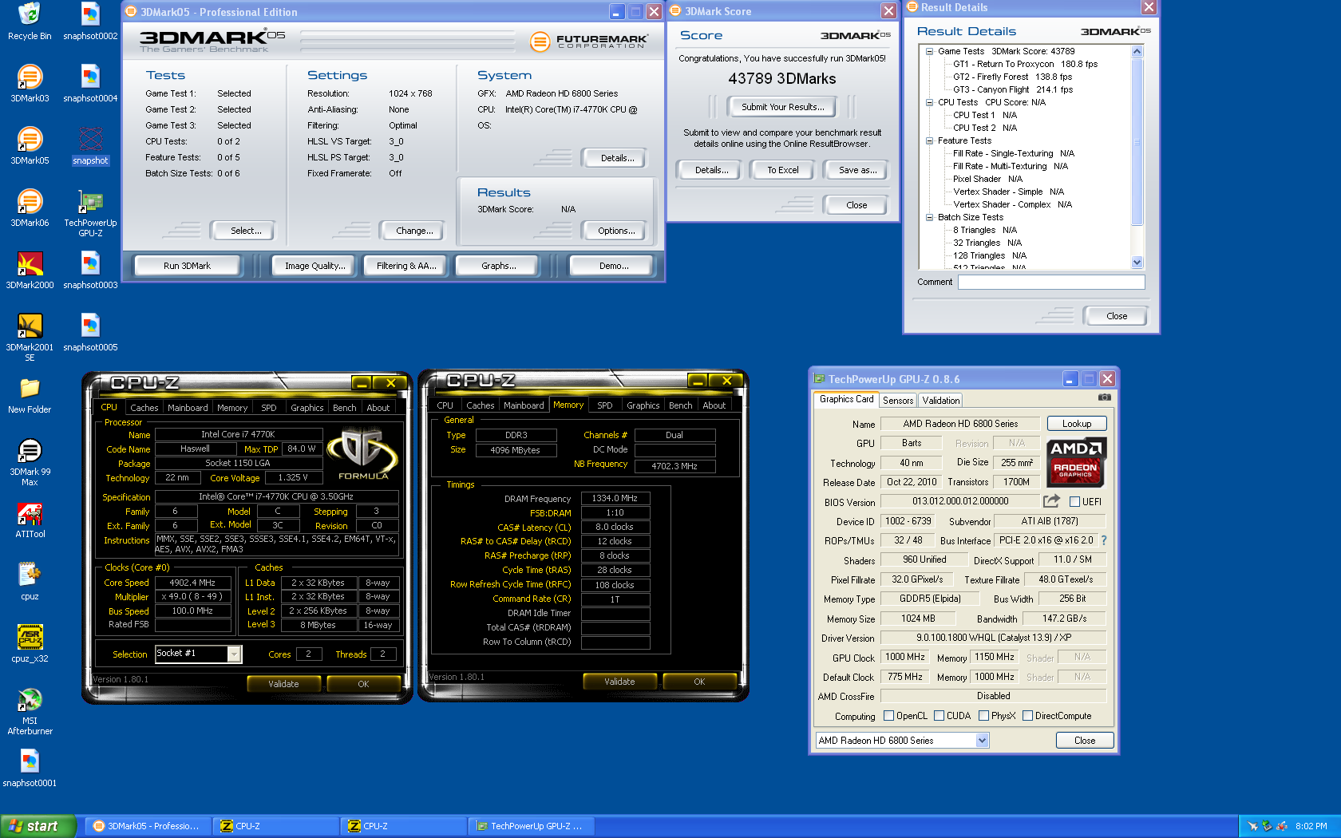Open SPD tab in right CPU-Z window
The height and width of the screenshot is (838, 1341).
point(605,405)
